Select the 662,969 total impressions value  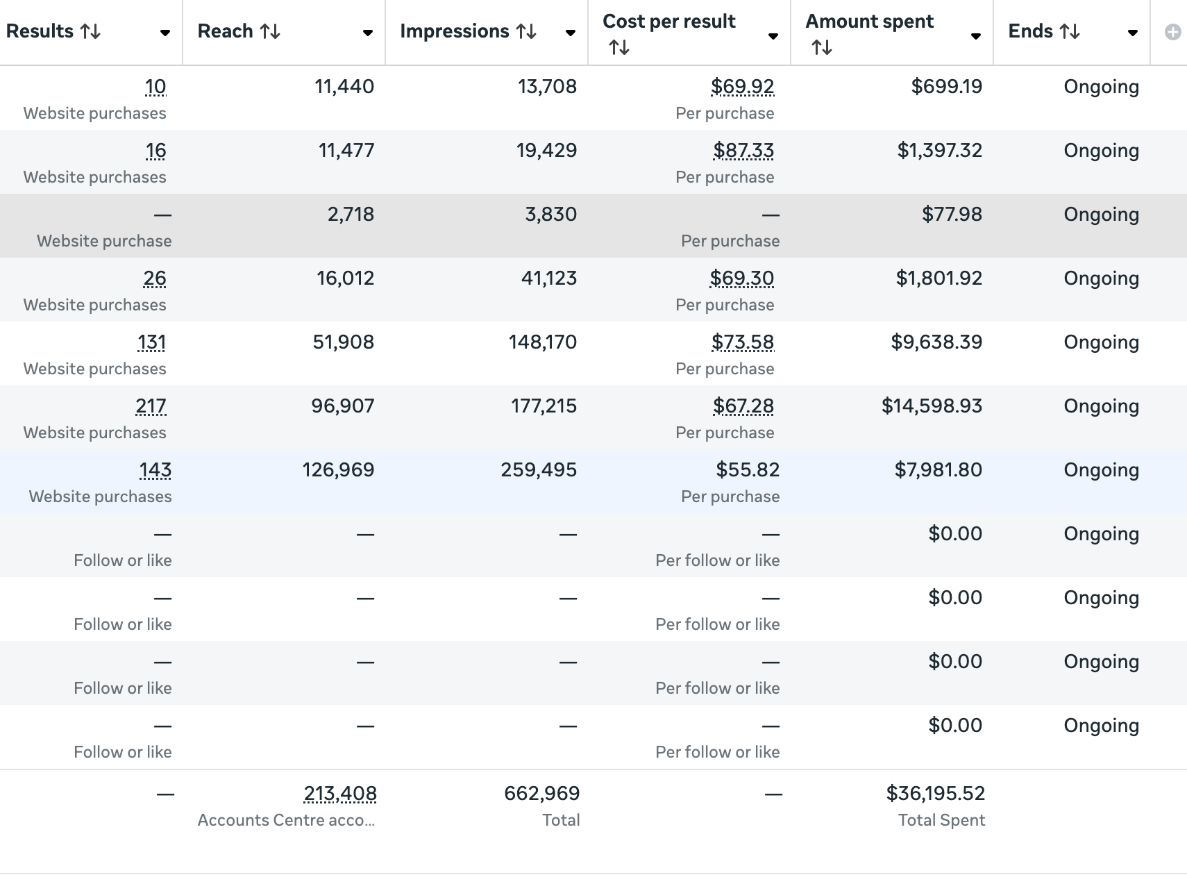(542, 794)
